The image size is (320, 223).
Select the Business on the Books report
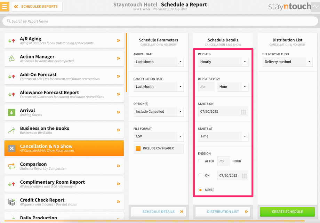pyautogui.click(x=64, y=130)
